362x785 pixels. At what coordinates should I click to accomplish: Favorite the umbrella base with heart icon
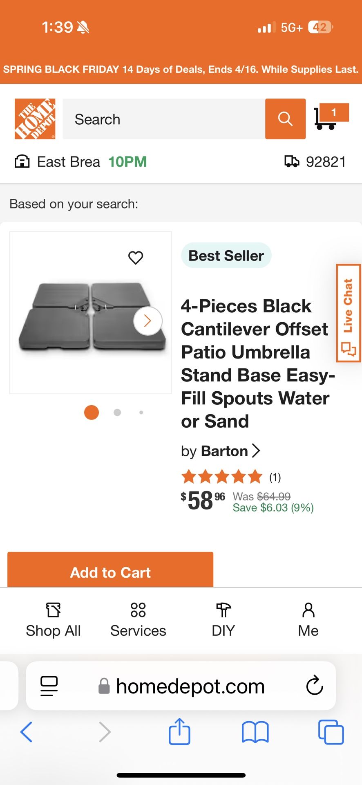[x=136, y=258]
